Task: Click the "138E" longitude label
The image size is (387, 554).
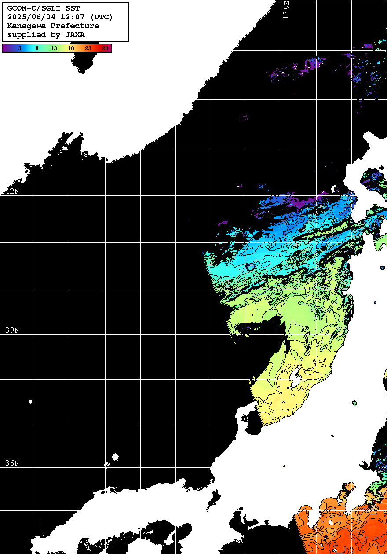Action: [286, 10]
